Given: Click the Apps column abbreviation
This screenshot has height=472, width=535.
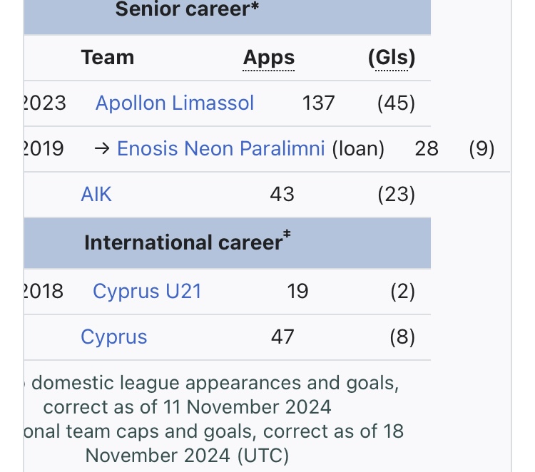Looking at the screenshot, I should [269, 58].
